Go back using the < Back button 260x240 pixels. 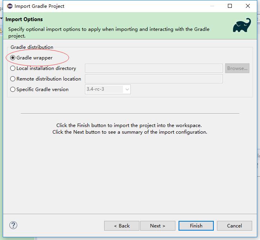coord(122,226)
